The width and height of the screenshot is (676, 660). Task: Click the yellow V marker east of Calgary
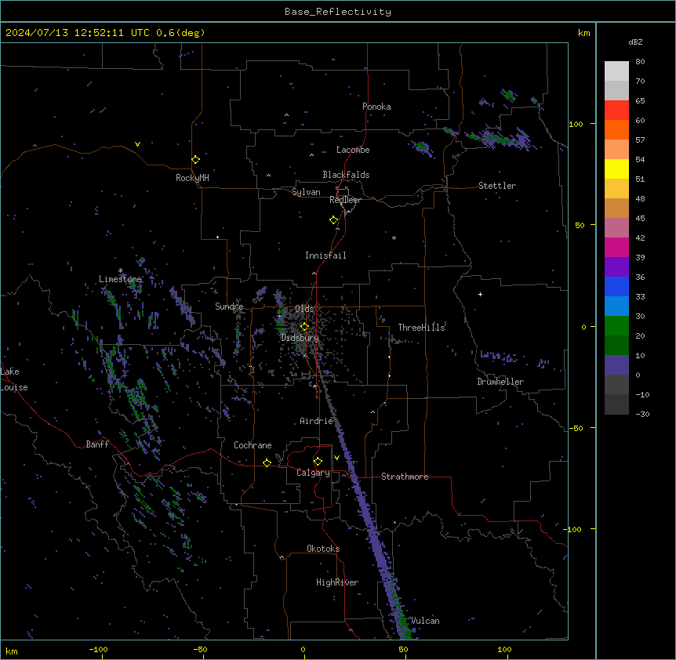click(x=336, y=458)
